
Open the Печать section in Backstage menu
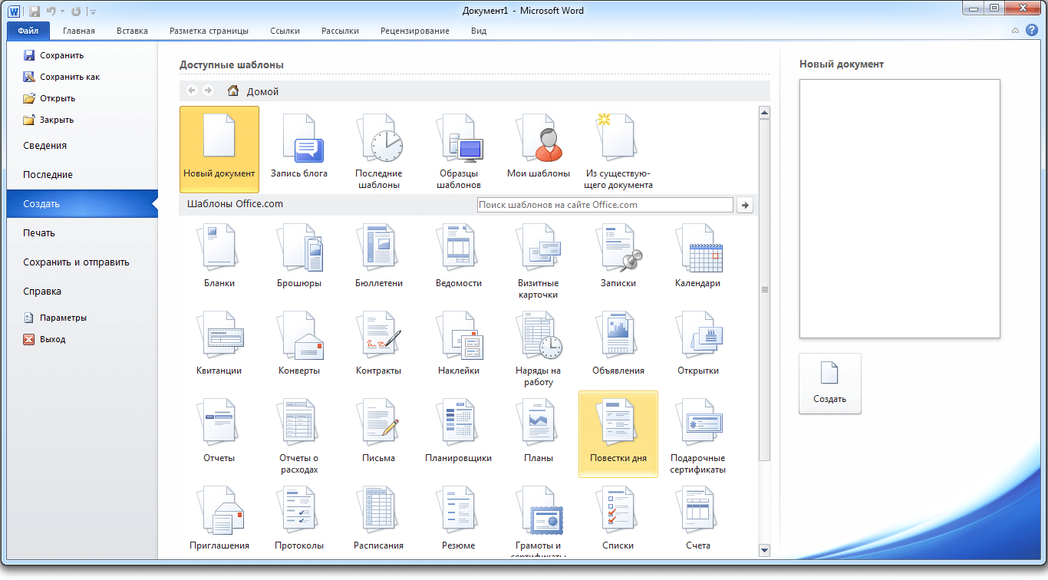click(x=39, y=233)
